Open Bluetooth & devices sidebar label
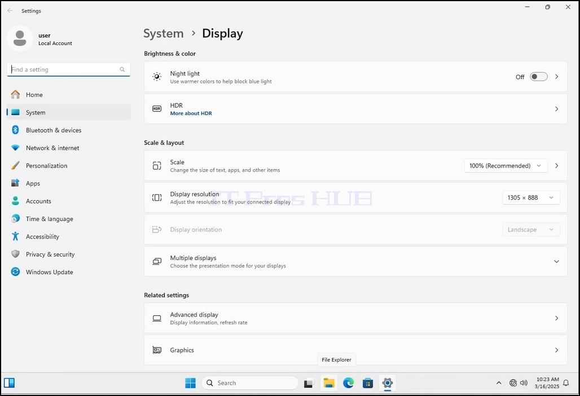This screenshot has width=580, height=396. [54, 130]
